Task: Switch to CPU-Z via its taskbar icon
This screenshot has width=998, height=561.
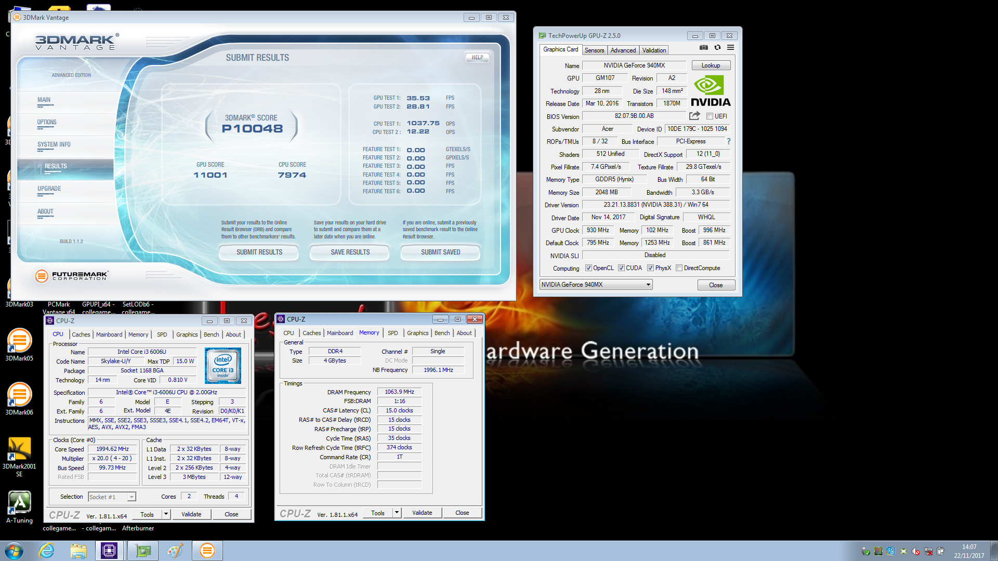Action: (x=109, y=551)
